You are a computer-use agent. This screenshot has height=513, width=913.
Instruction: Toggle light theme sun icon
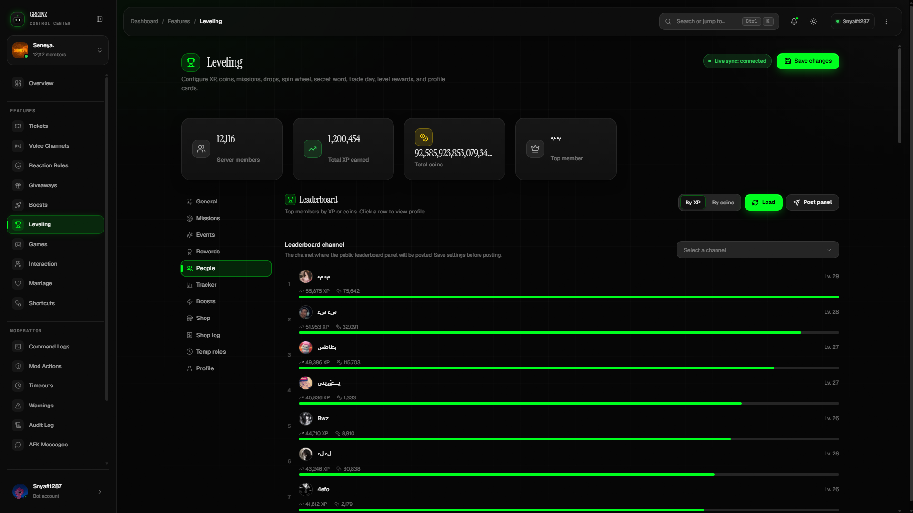point(814,21)
